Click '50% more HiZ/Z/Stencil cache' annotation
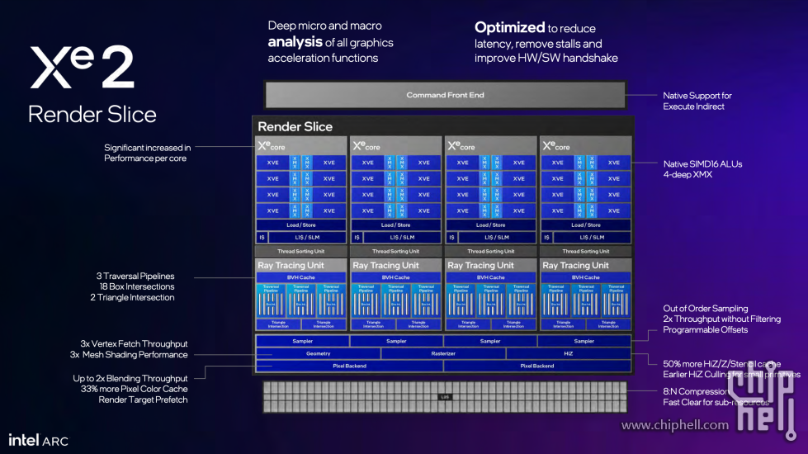 [x=722, y=364]
